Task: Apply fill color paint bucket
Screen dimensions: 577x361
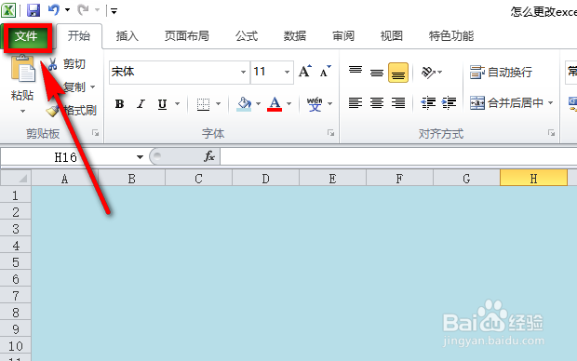Action: (244, 104)
